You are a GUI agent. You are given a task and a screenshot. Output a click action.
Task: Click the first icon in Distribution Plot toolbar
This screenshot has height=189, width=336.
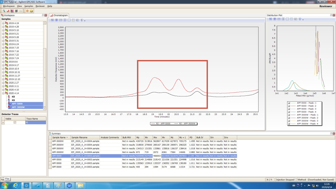pyautogui.click(x=270, y=19)
